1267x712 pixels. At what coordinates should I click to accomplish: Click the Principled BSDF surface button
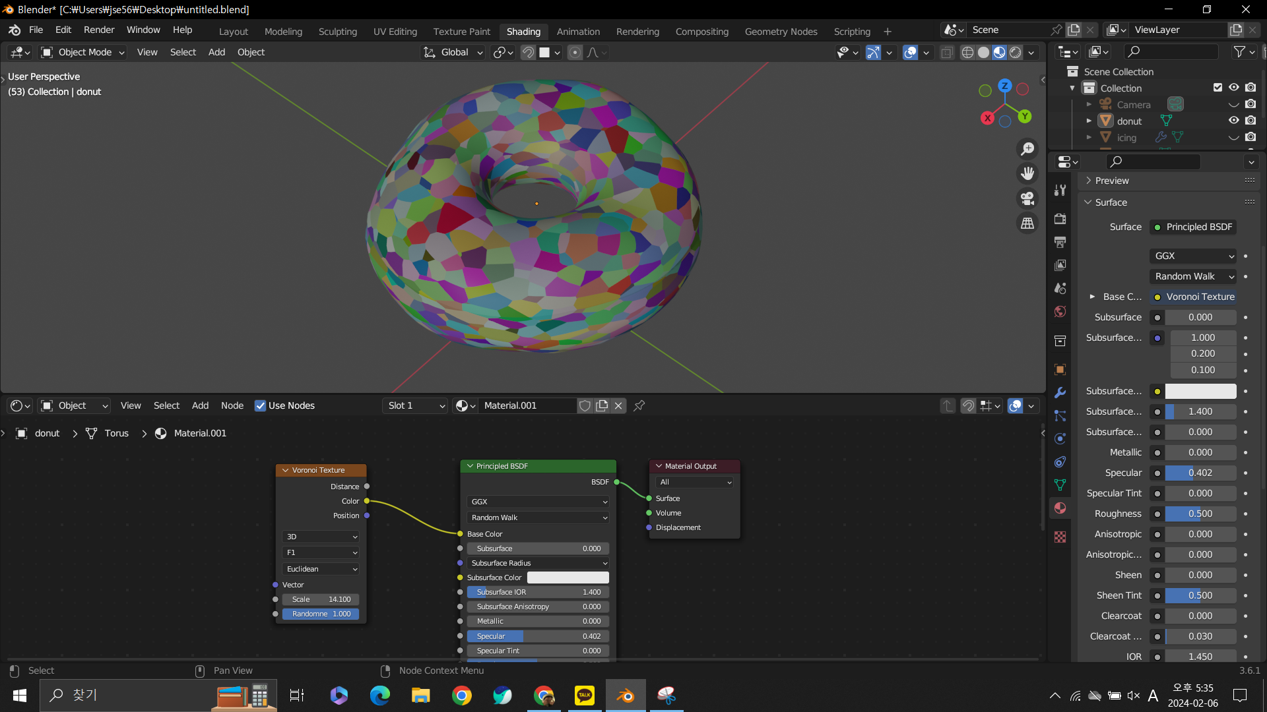pyautogui.click(x=1193, y=227)
